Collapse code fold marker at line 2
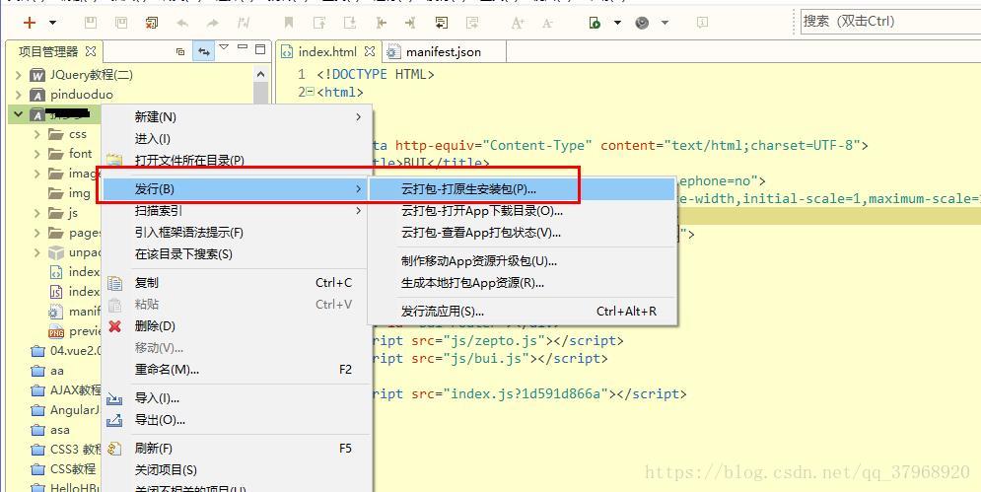 311,92
